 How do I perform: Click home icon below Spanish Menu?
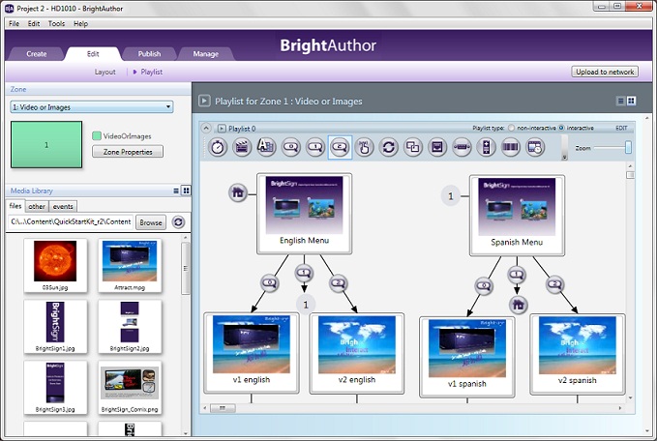pos(518,305)
